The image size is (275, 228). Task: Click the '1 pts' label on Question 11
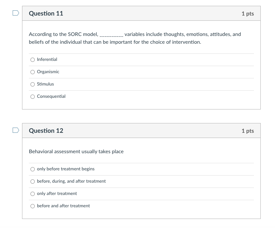(247, 13)
